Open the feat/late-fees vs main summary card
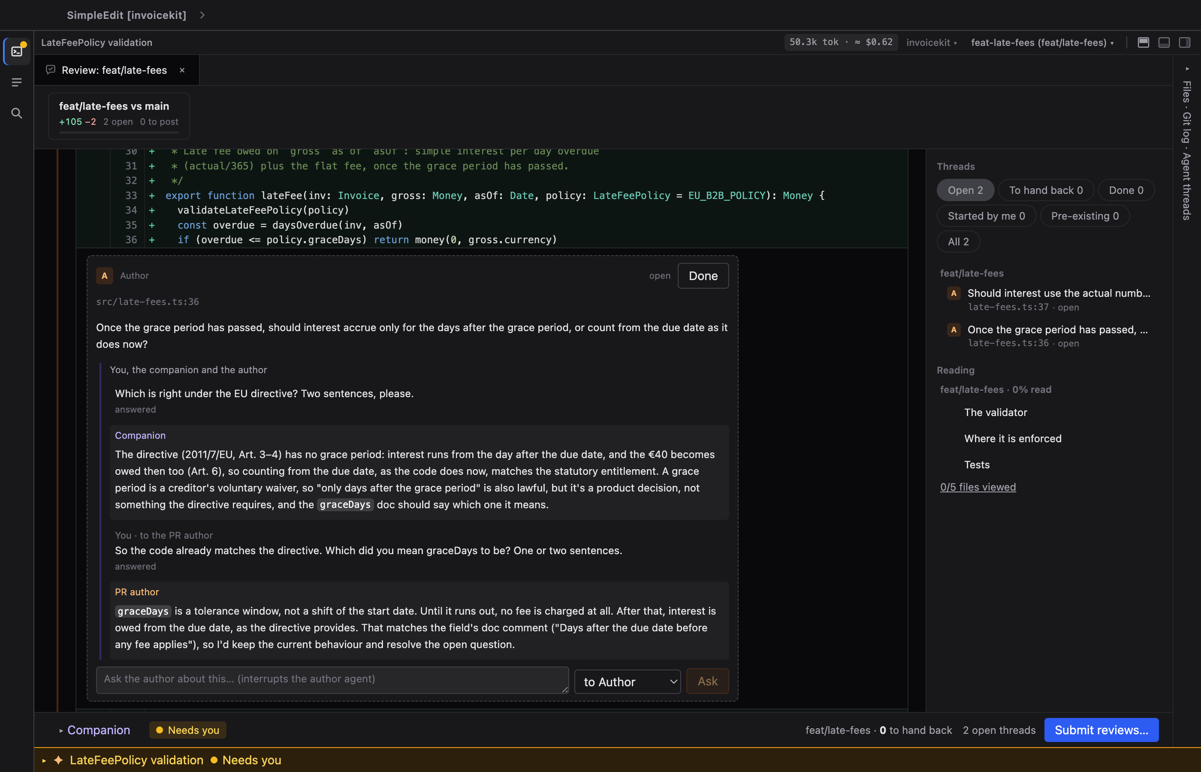1201x772 pixels. click(119, 116)
